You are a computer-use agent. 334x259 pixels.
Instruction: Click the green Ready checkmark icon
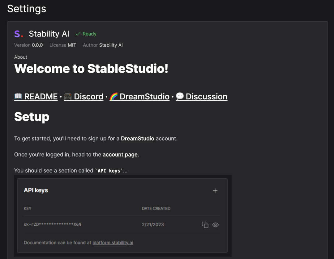click(x=78, y=34)
